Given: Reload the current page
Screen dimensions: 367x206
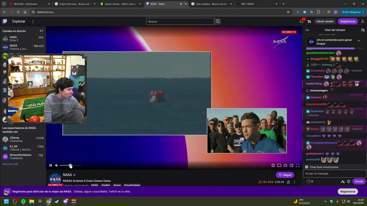Looking at the screenshot, I should click(18, 12).
